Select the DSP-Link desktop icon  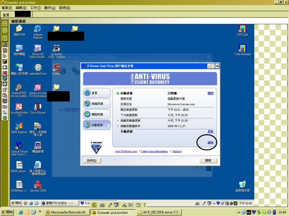[x=242, y=31]
